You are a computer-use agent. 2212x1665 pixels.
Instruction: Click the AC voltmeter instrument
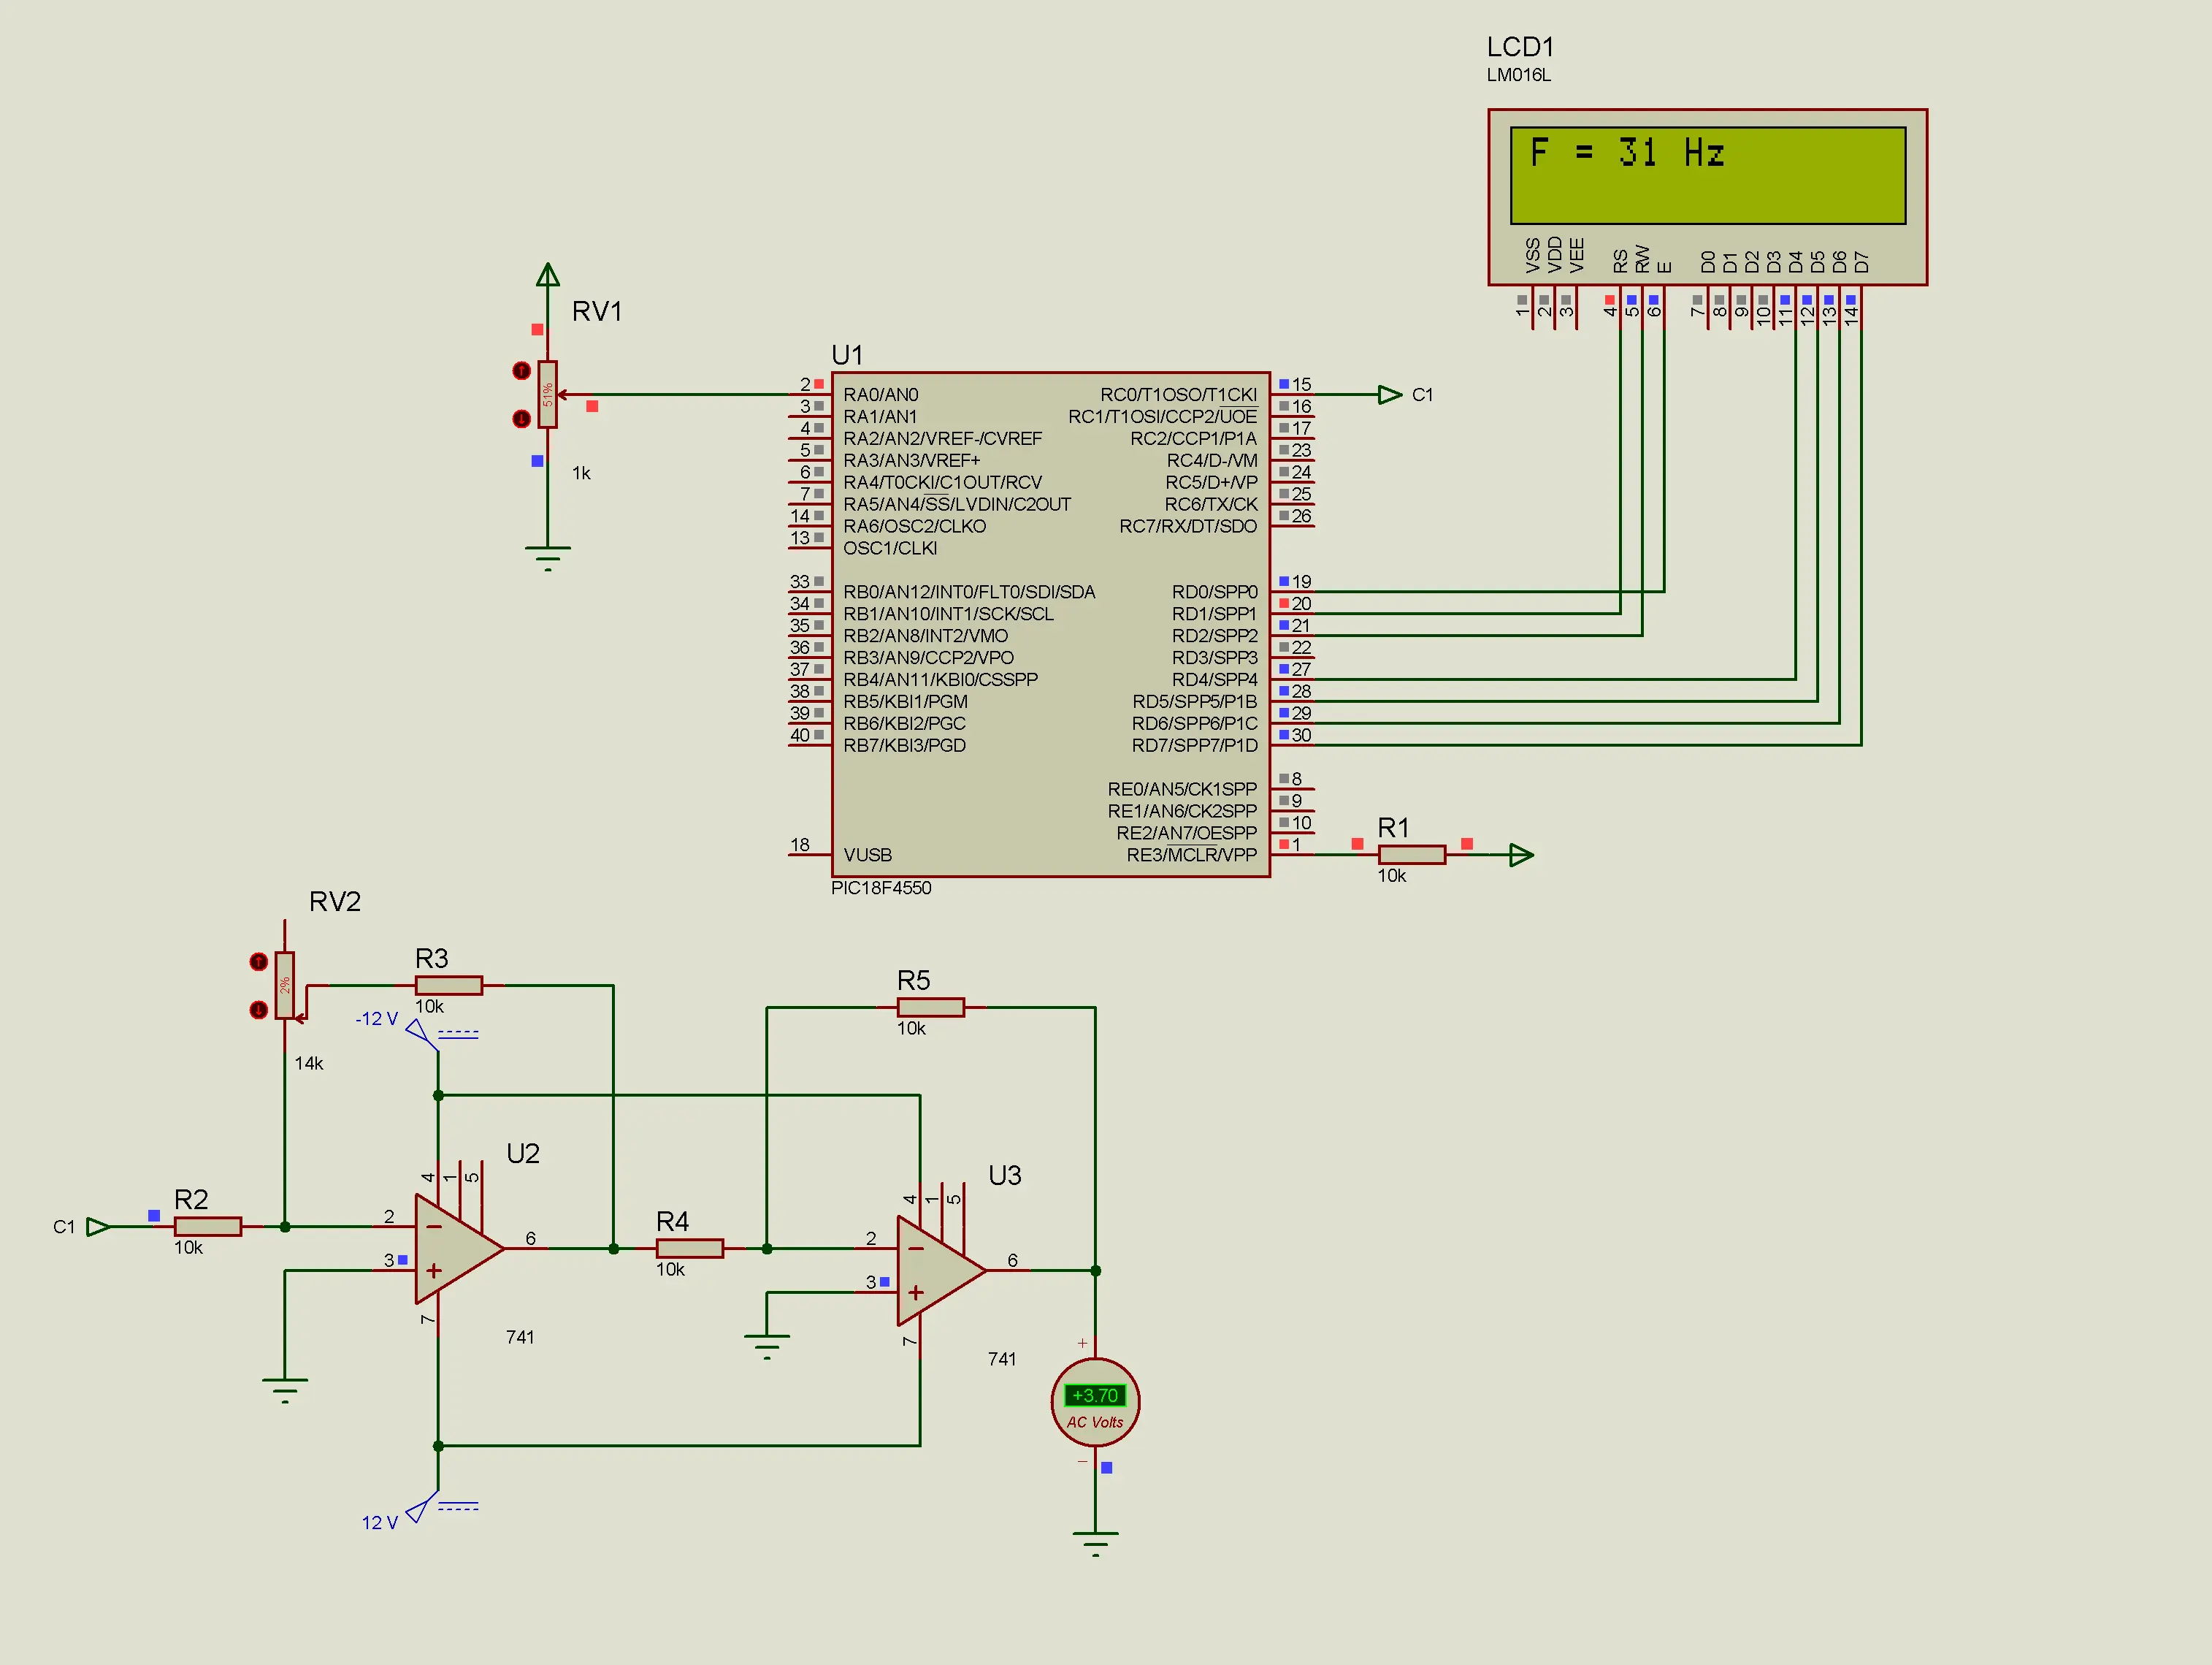tap(1095, 1402)
